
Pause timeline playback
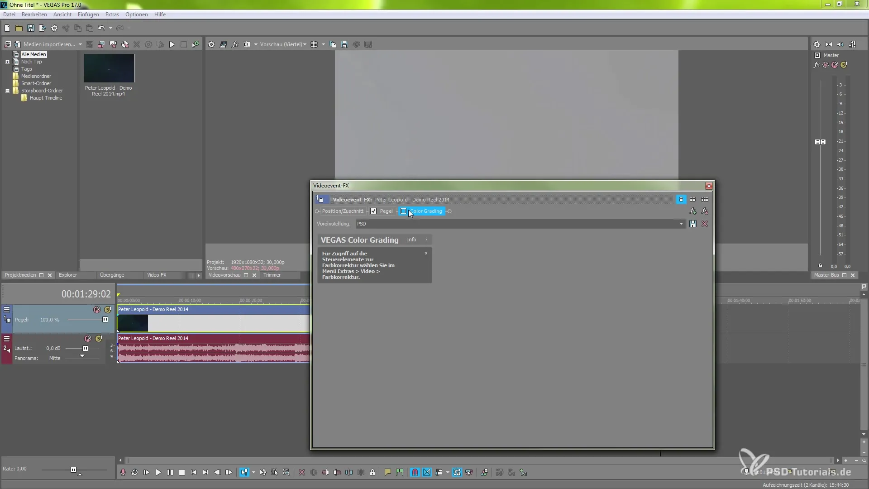point(170,472)
